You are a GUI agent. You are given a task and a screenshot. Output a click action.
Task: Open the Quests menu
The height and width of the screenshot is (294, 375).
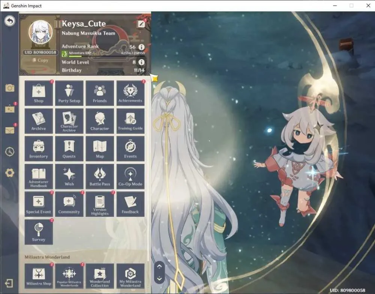[69, 148]
